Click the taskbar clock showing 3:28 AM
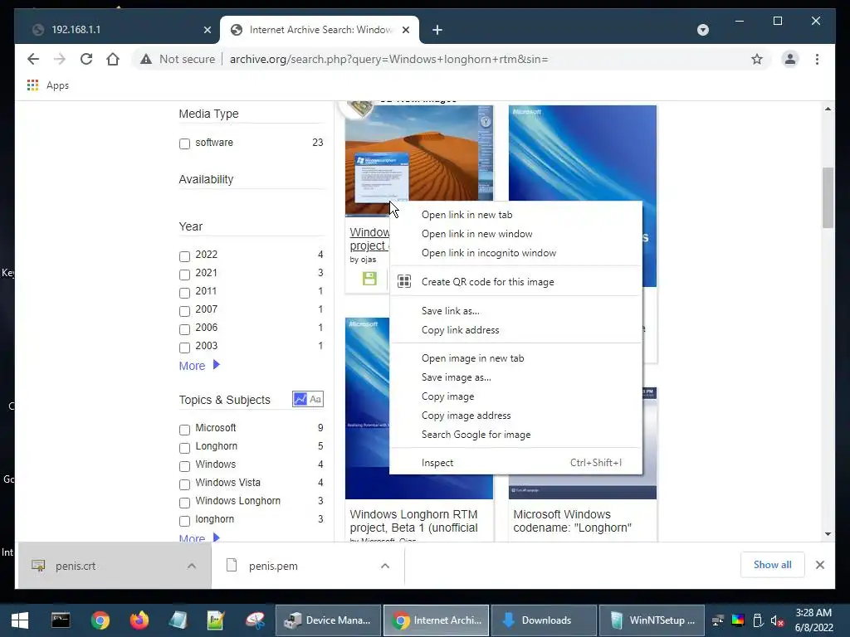850x637 pixels. (x=813, y=620)
